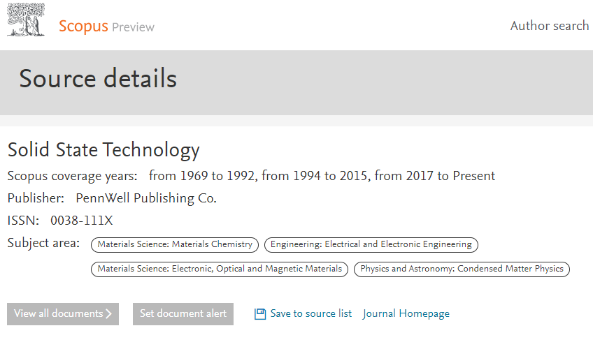
Task: Select the Materials Chemistry subject tag
Action: 175,244
